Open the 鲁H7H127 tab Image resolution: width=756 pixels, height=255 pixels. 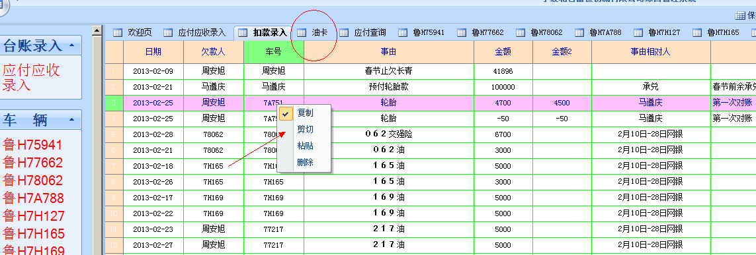[x=664, y=33]
